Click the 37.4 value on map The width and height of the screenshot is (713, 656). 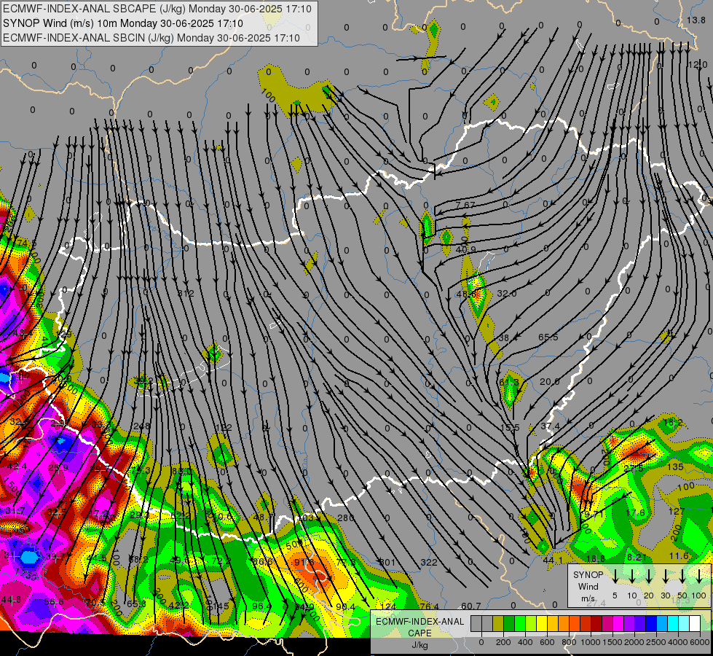tap(550, 426)
